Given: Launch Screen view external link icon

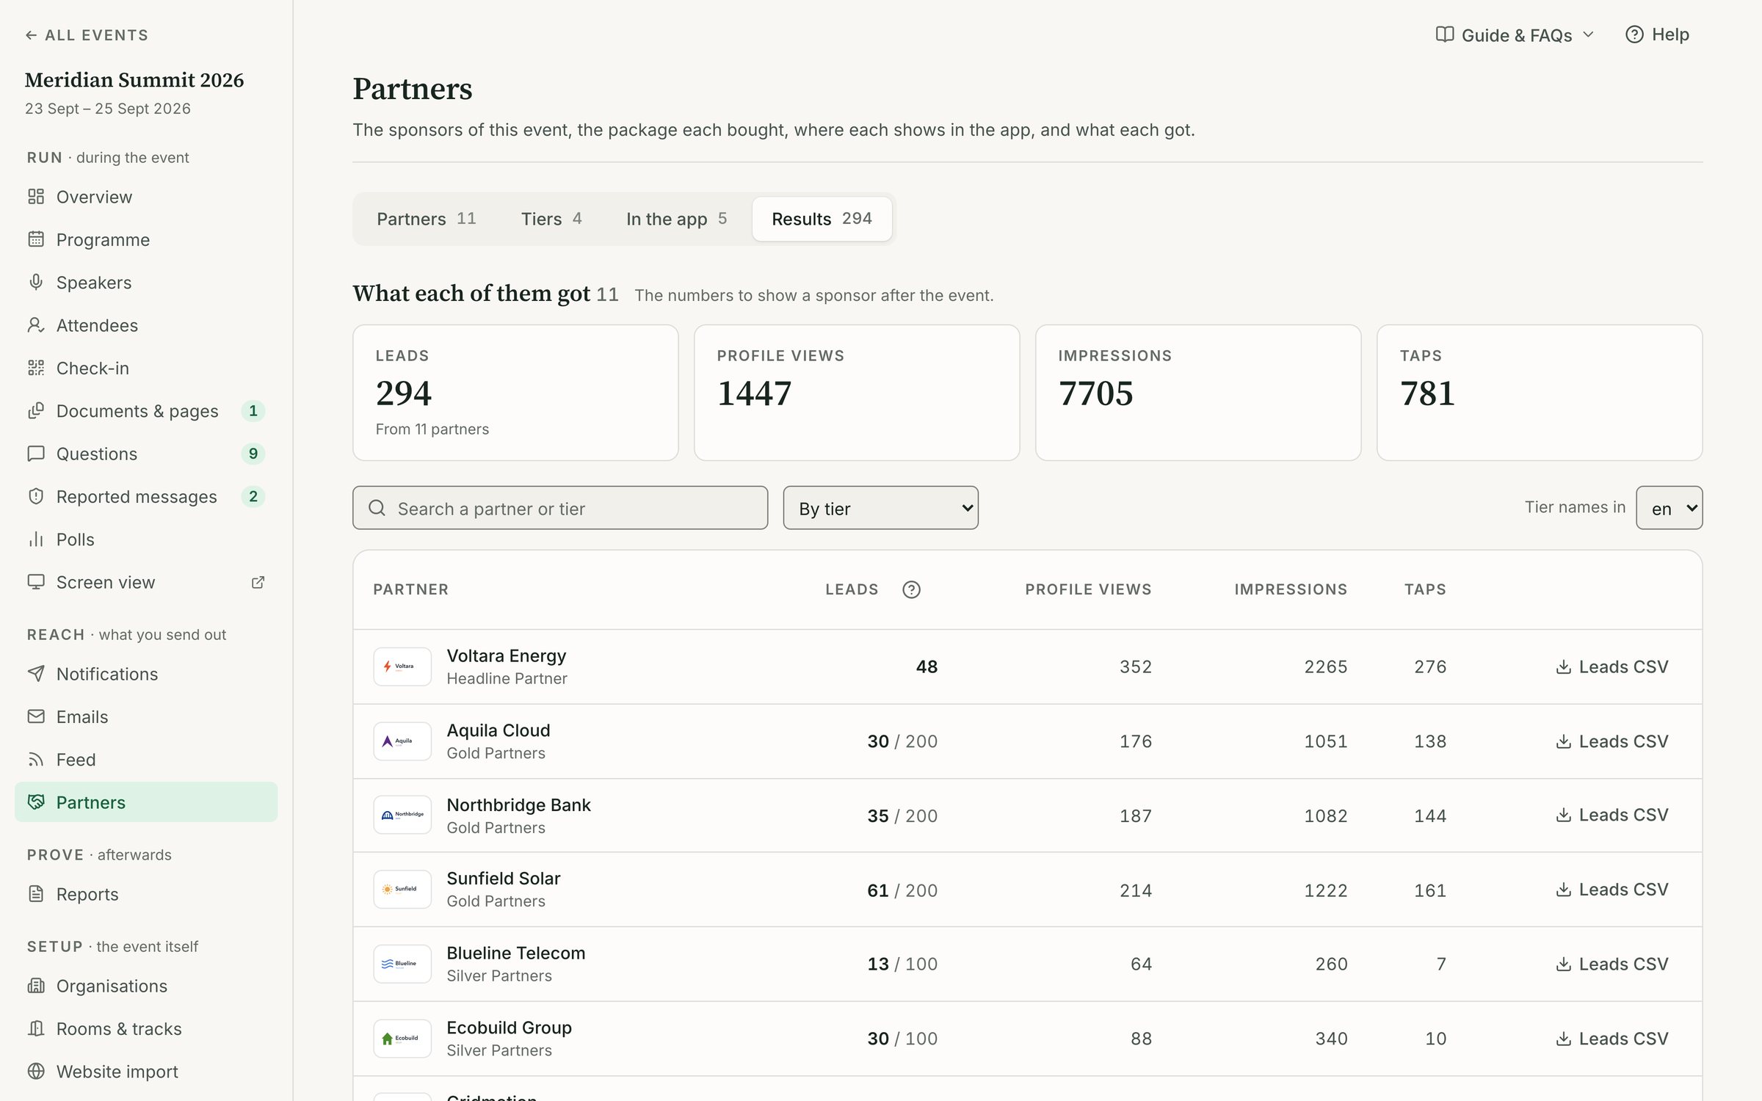Looking at the screenshot, I should (x=258, y=582).
